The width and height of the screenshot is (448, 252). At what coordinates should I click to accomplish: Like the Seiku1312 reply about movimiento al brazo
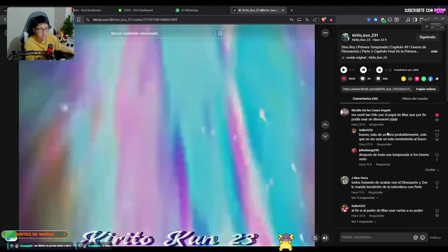pyautogui.click(x=437, y=135)
